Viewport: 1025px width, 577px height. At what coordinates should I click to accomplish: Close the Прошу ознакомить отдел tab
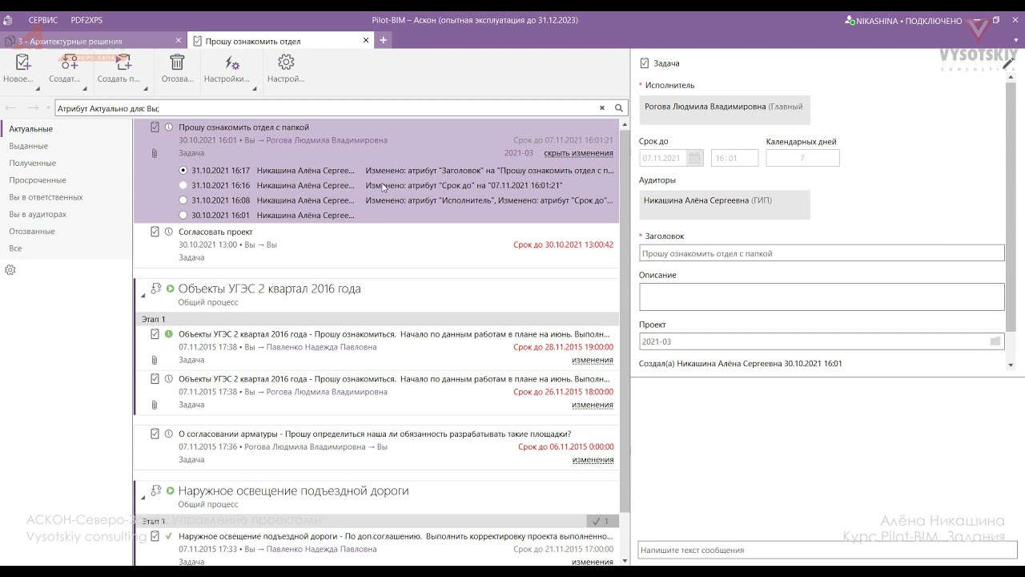367,40
